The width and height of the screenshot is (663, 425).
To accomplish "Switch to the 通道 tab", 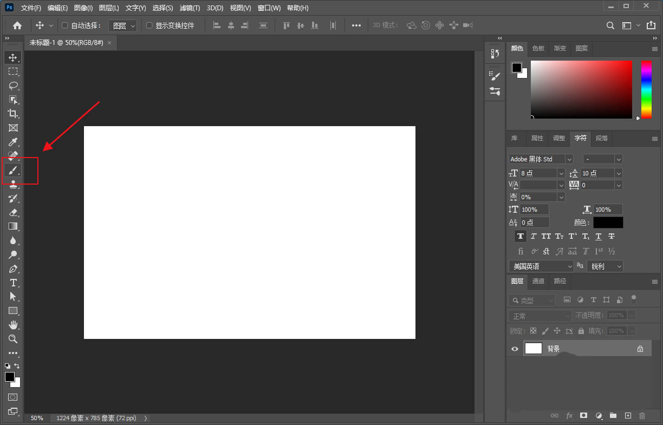I will [538, 281].
